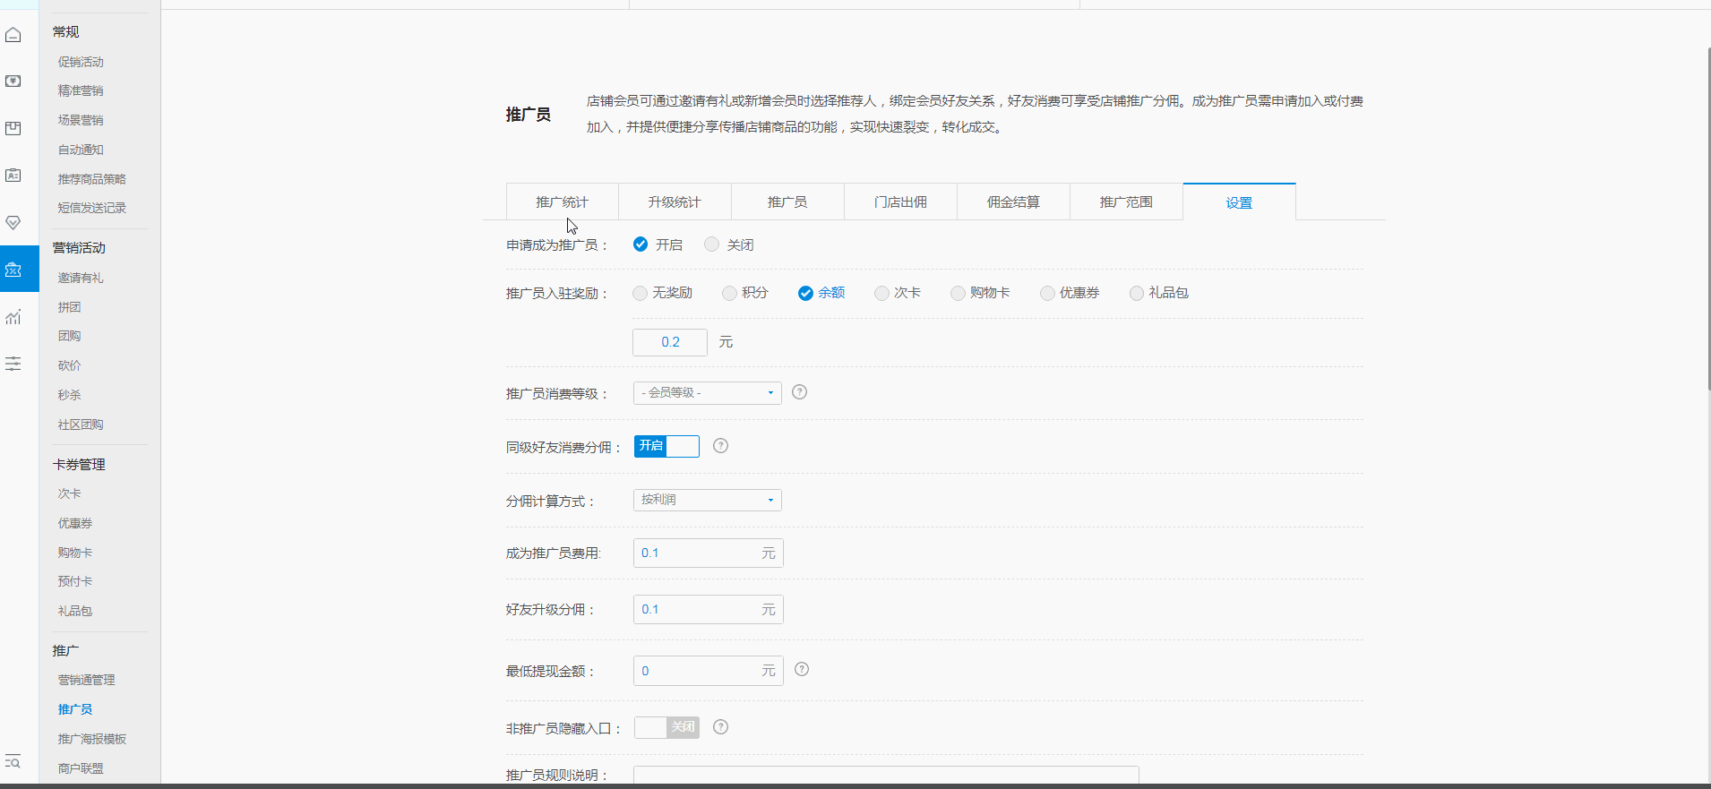Open the goods box icon in left rail

13,129
